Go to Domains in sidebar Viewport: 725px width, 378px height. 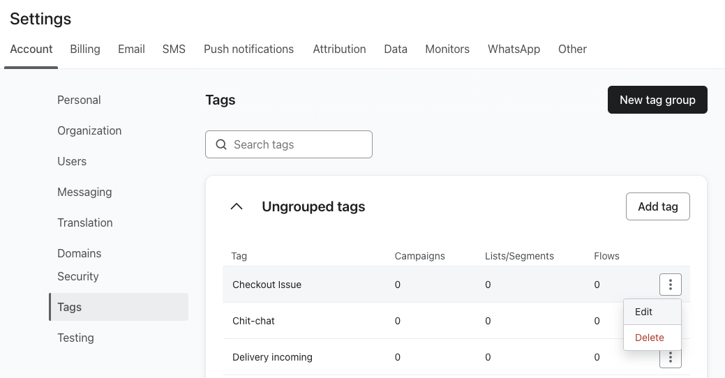(80, 253)
